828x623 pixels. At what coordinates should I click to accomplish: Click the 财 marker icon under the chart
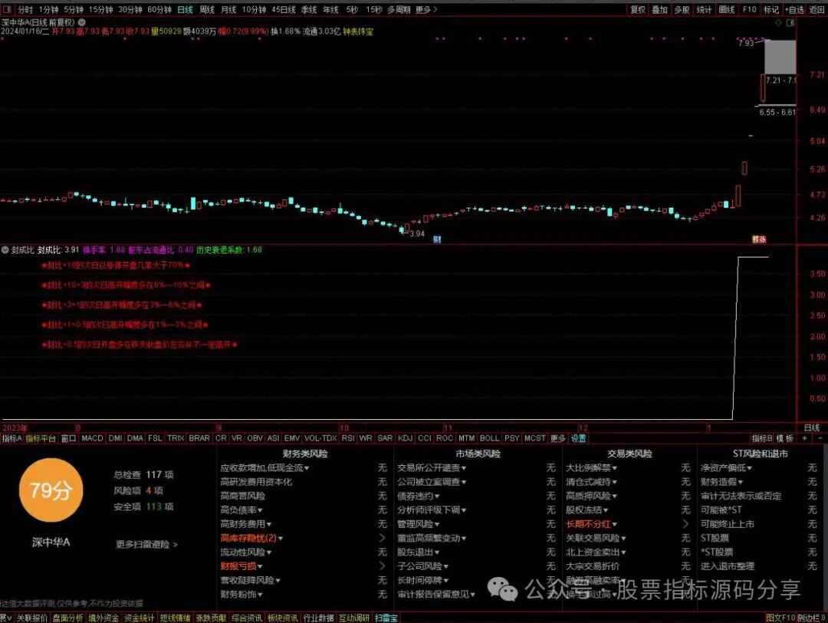pos(437,239)
